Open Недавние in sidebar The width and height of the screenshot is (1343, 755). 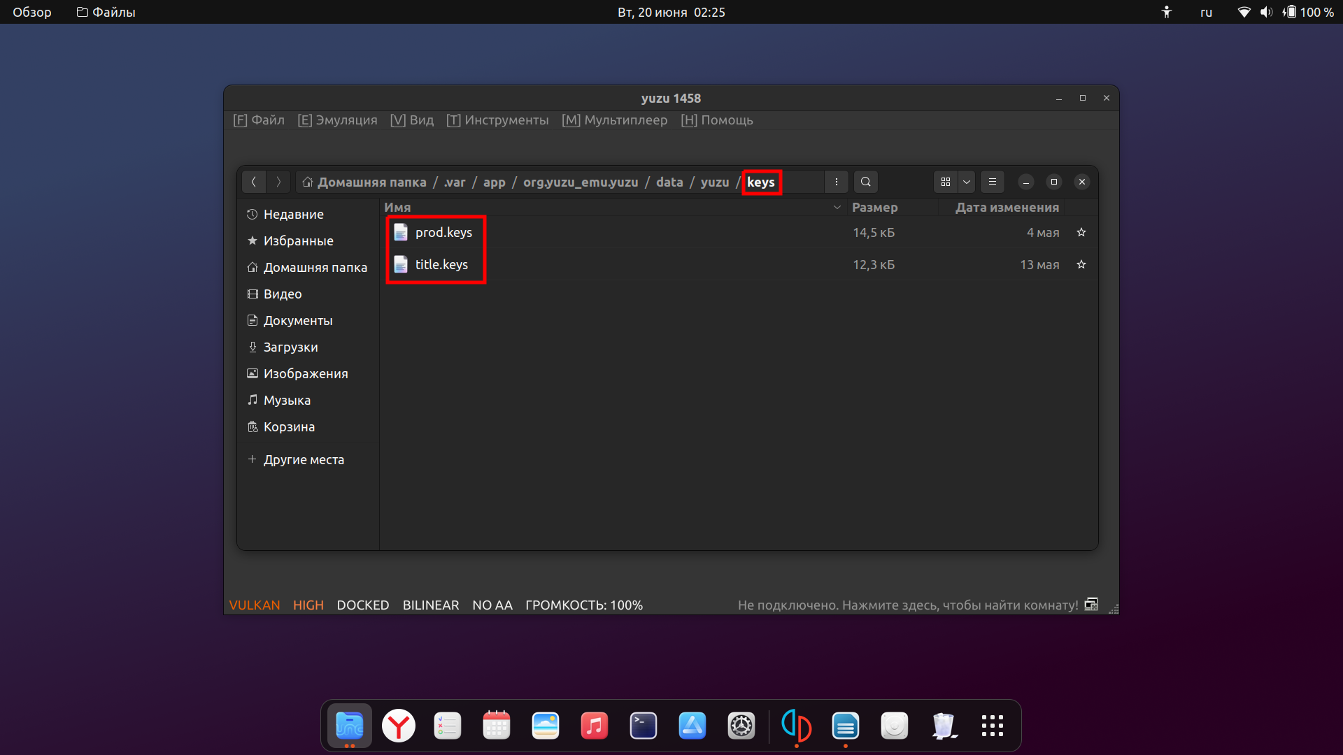(x=308, y=214)
